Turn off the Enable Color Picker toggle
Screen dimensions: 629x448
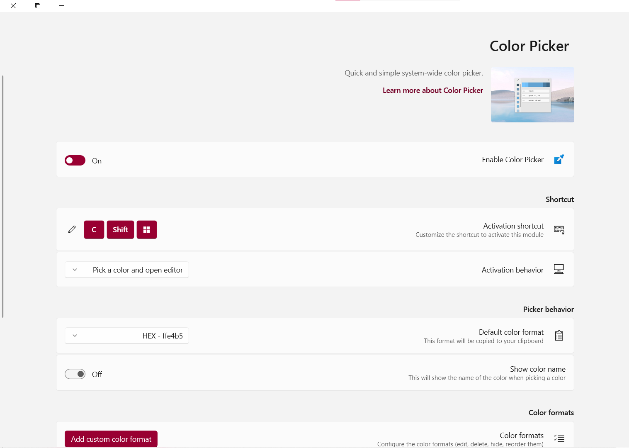(x=75, y=161)
